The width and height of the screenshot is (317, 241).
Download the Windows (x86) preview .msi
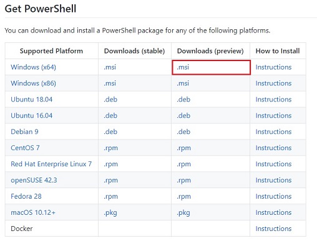(183, 83)
